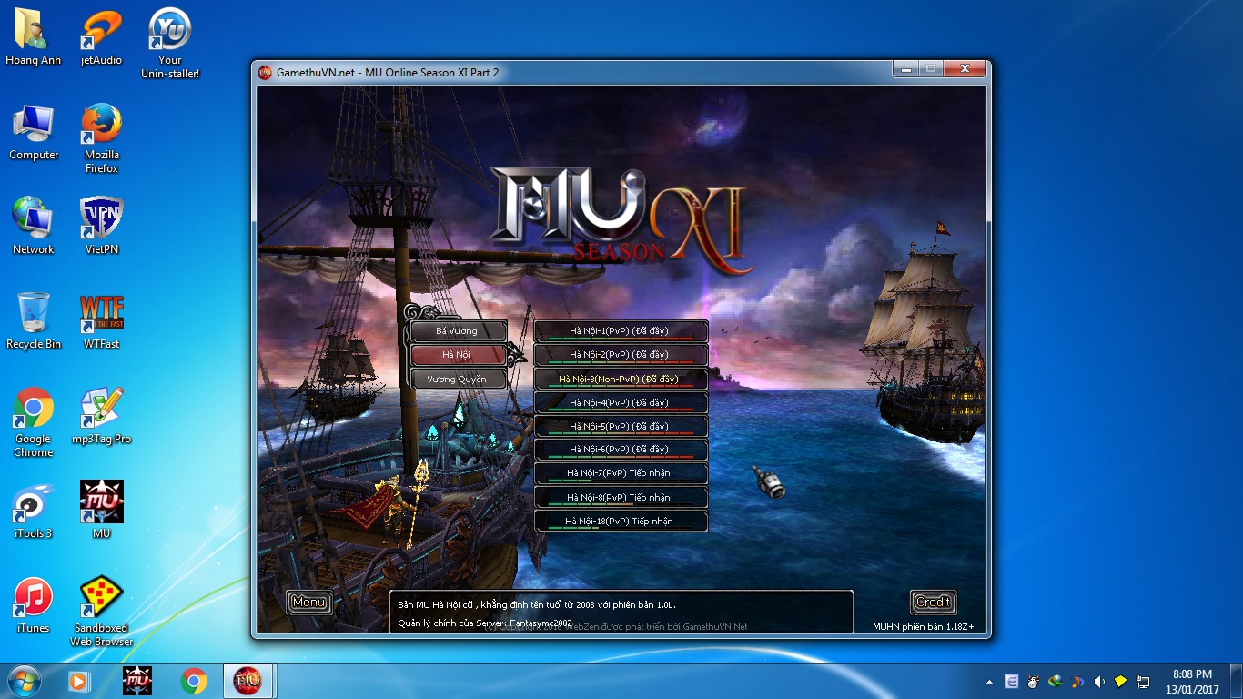This screenshot has width=1243, height=699.
Task: Select the Your Unin-staller! desktop icon
Action: tap(169, 44)
